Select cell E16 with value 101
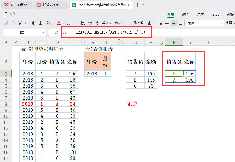 tap(72, 152)
